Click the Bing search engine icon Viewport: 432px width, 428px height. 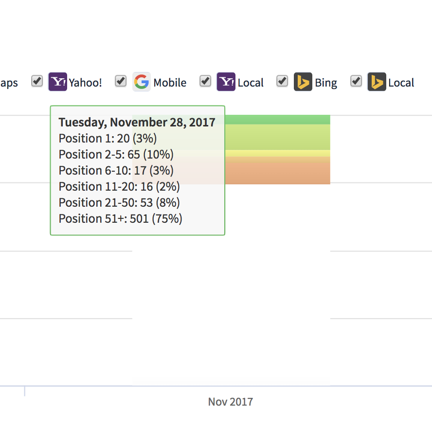303,82
